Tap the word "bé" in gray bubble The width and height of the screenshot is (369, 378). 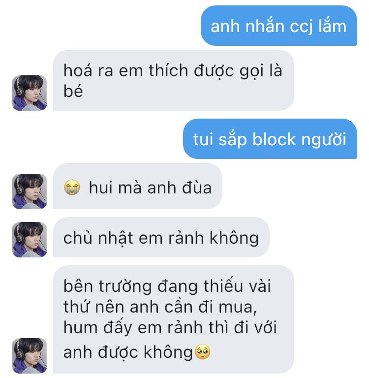pos(73,91)
